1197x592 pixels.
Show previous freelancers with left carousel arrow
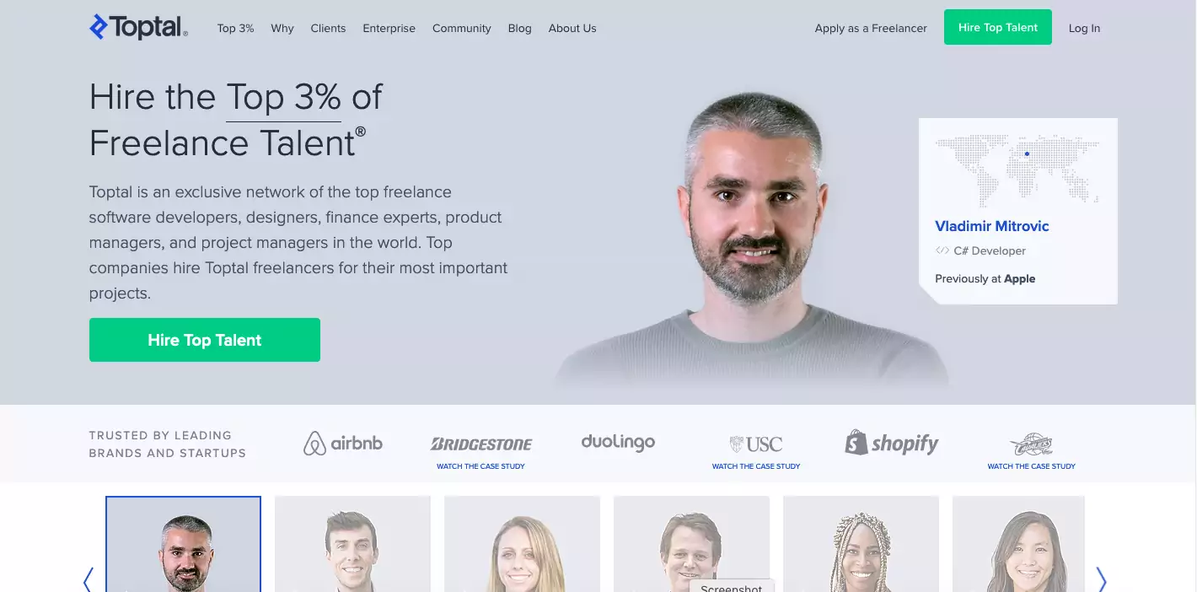88,579
